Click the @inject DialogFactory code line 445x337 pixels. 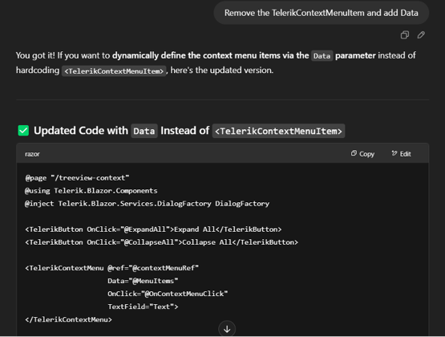(x=147, y=204)
